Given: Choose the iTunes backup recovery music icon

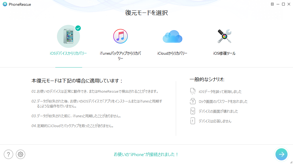Looking at the screenshot, I should coord(120,36).
